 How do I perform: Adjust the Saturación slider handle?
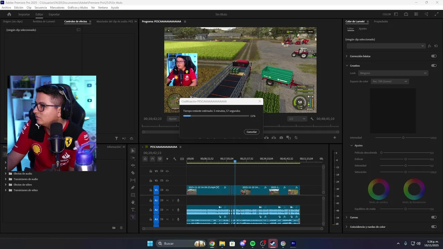click(406, 172)
